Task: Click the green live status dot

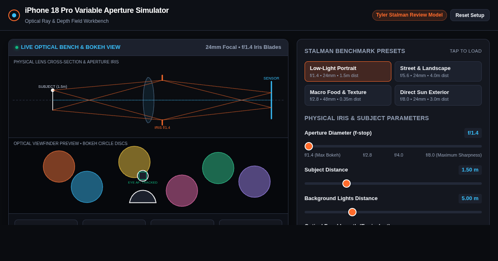Action: click(x=17, y=47)
